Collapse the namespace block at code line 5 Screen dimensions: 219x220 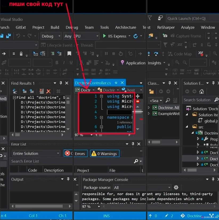click(x=102, y=117)
